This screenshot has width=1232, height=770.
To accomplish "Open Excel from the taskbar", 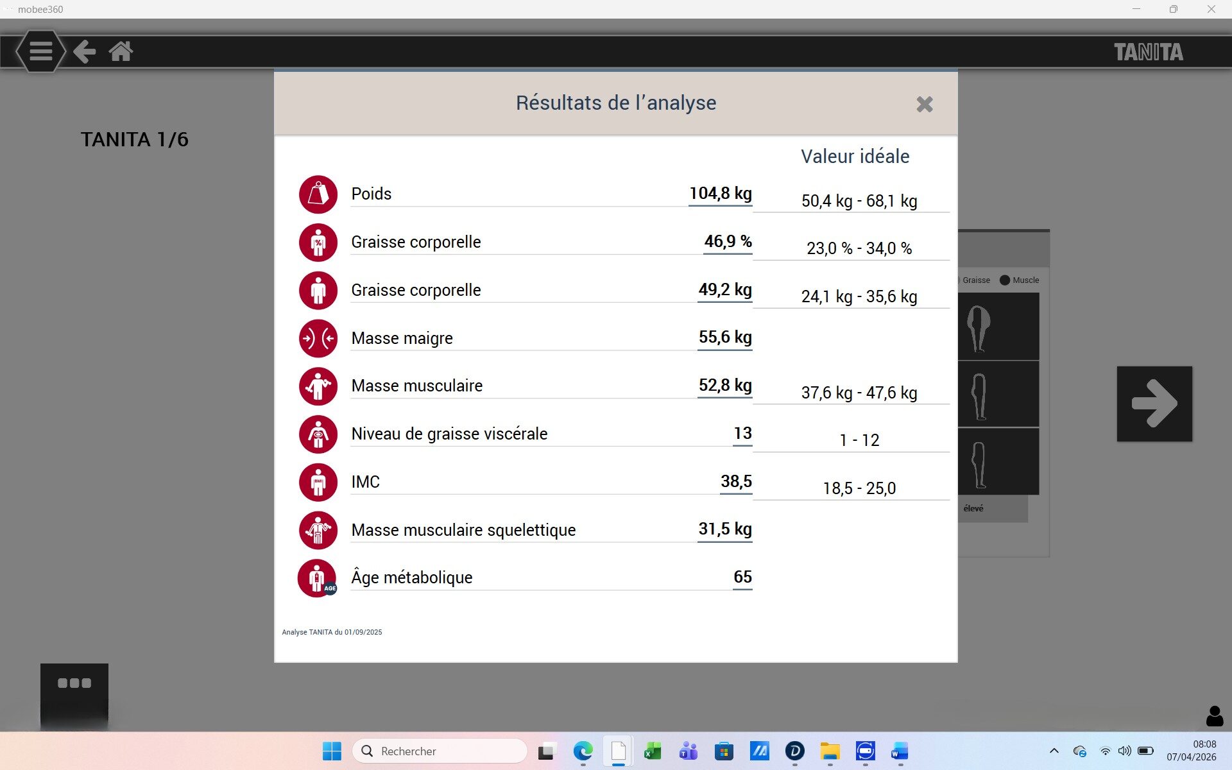I will tap(653, 751).
